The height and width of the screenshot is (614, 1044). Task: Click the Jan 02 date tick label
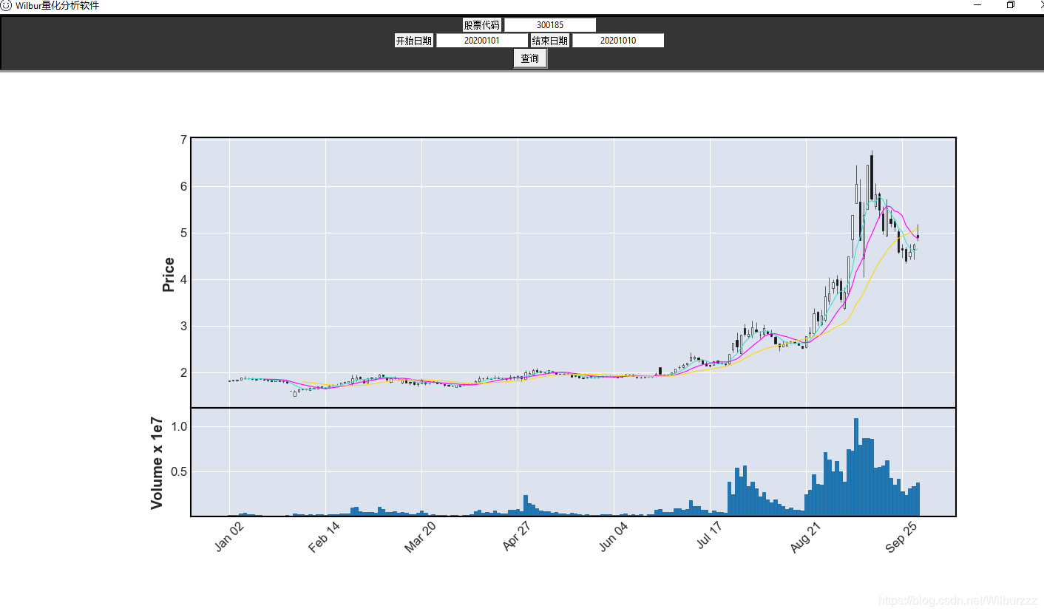point(229,536)
